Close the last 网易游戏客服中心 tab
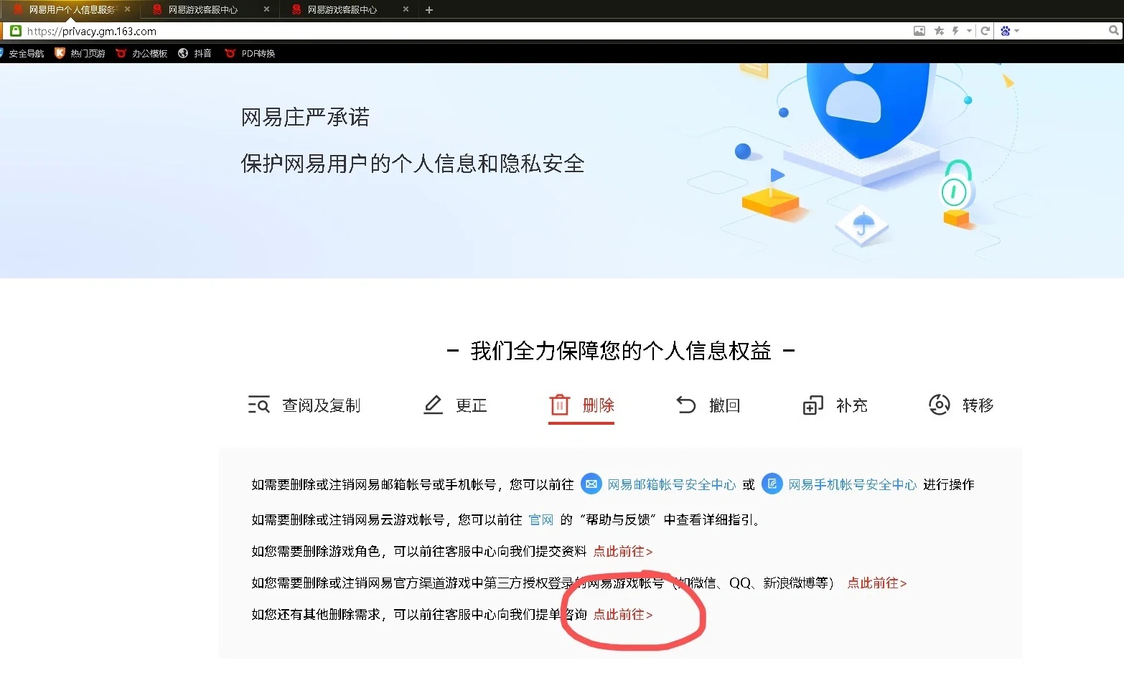 pyautogui.click(x=406, y=9)
